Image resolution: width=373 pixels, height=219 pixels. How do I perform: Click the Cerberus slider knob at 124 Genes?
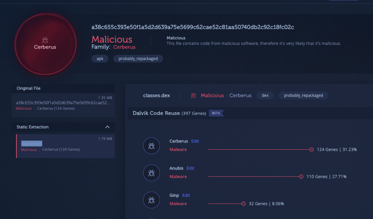coord(311,149)
